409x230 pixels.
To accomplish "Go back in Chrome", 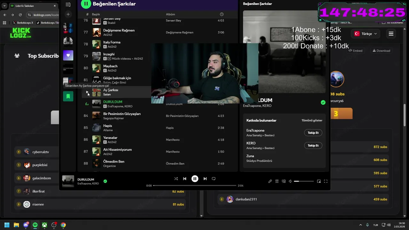I will click(5, 15).
